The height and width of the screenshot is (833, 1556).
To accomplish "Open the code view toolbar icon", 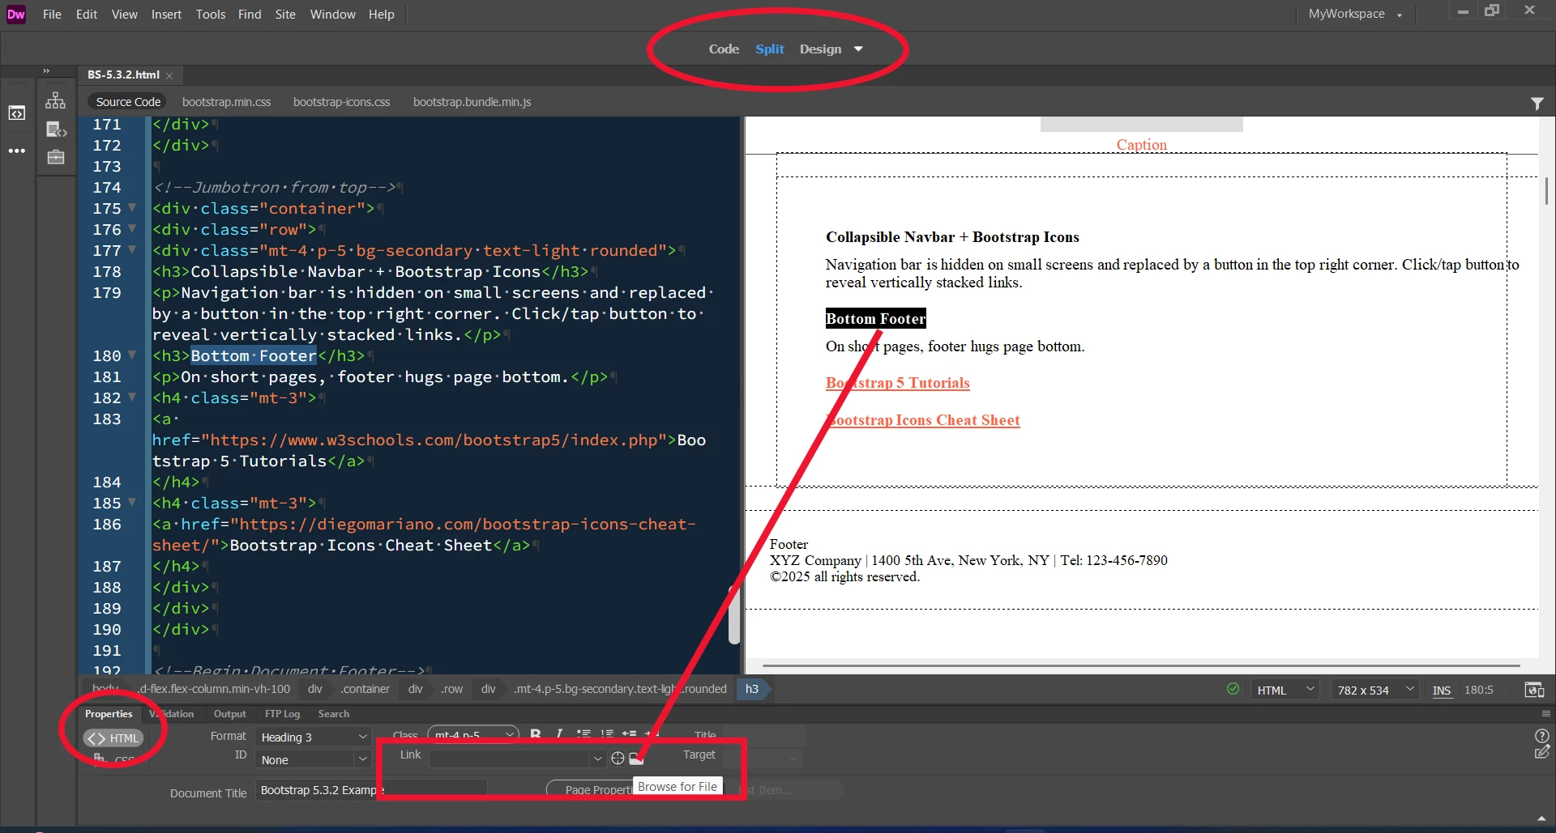I will coord(17,113).
